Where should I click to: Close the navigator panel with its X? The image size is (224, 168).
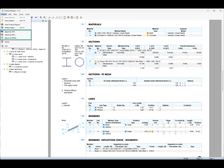click(x=46, y=21)
